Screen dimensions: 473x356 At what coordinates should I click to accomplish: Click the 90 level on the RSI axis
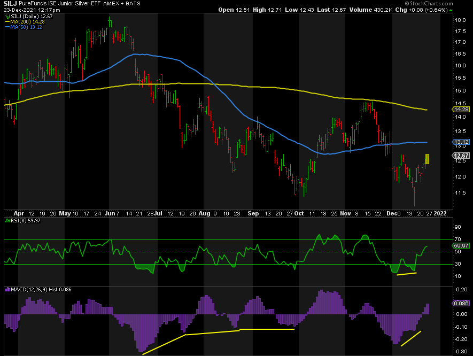[458, 227]
